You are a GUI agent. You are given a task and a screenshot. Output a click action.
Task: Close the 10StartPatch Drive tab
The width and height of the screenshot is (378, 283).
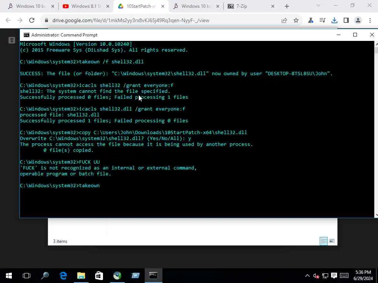[163, 6]
